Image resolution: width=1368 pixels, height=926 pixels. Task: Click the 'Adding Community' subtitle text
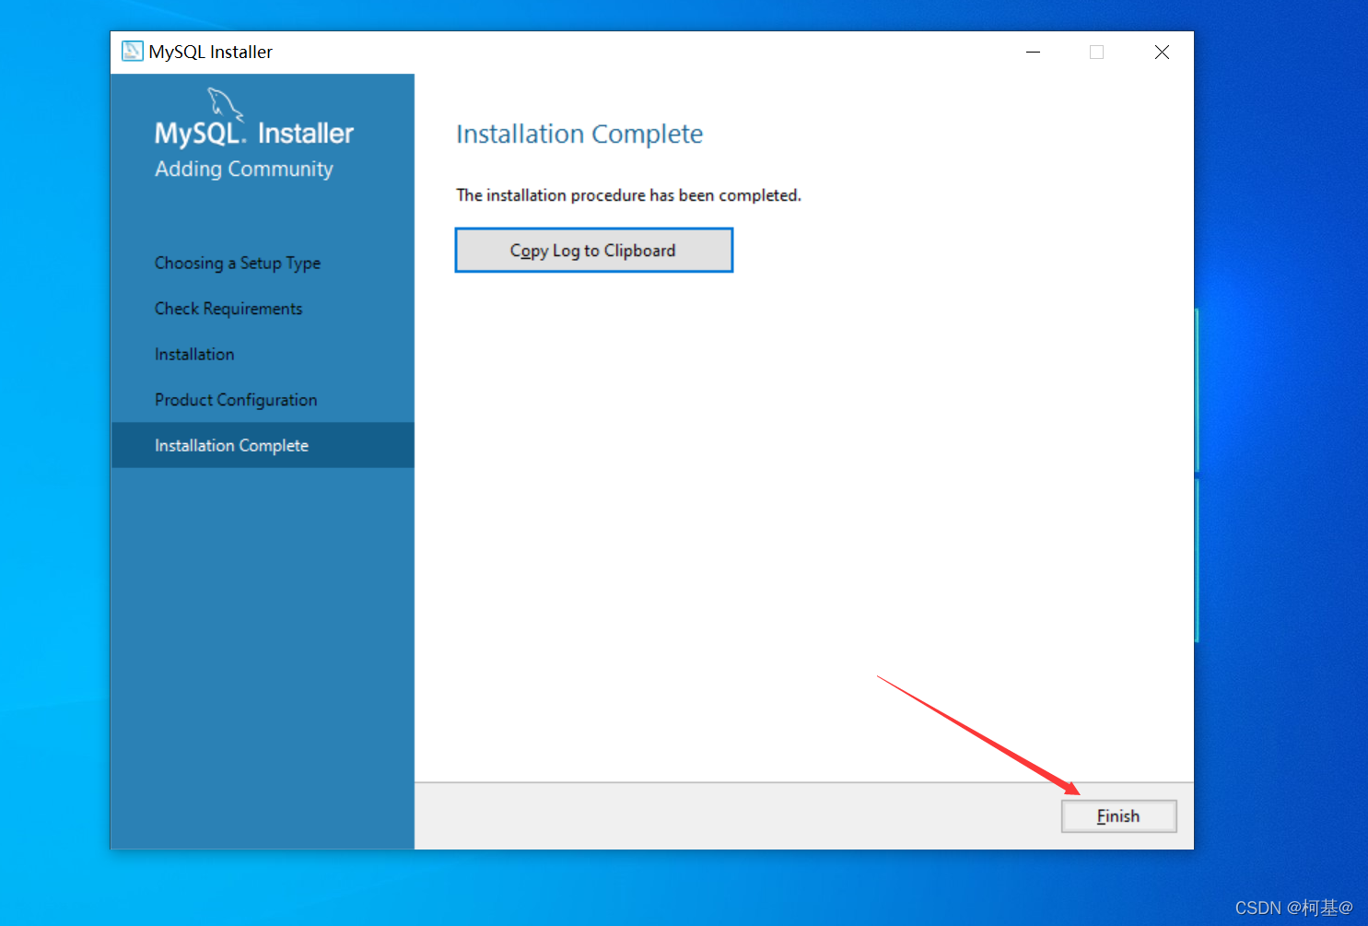(x=244, y=170)
